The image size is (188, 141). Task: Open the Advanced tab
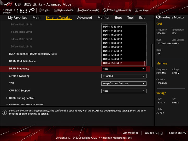pyautogui.click(x=85, y=18)
